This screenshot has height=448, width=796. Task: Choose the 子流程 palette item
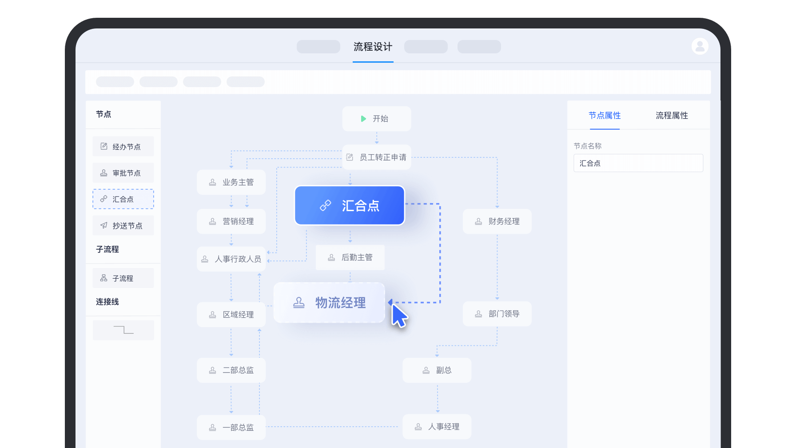pos(123,278)
